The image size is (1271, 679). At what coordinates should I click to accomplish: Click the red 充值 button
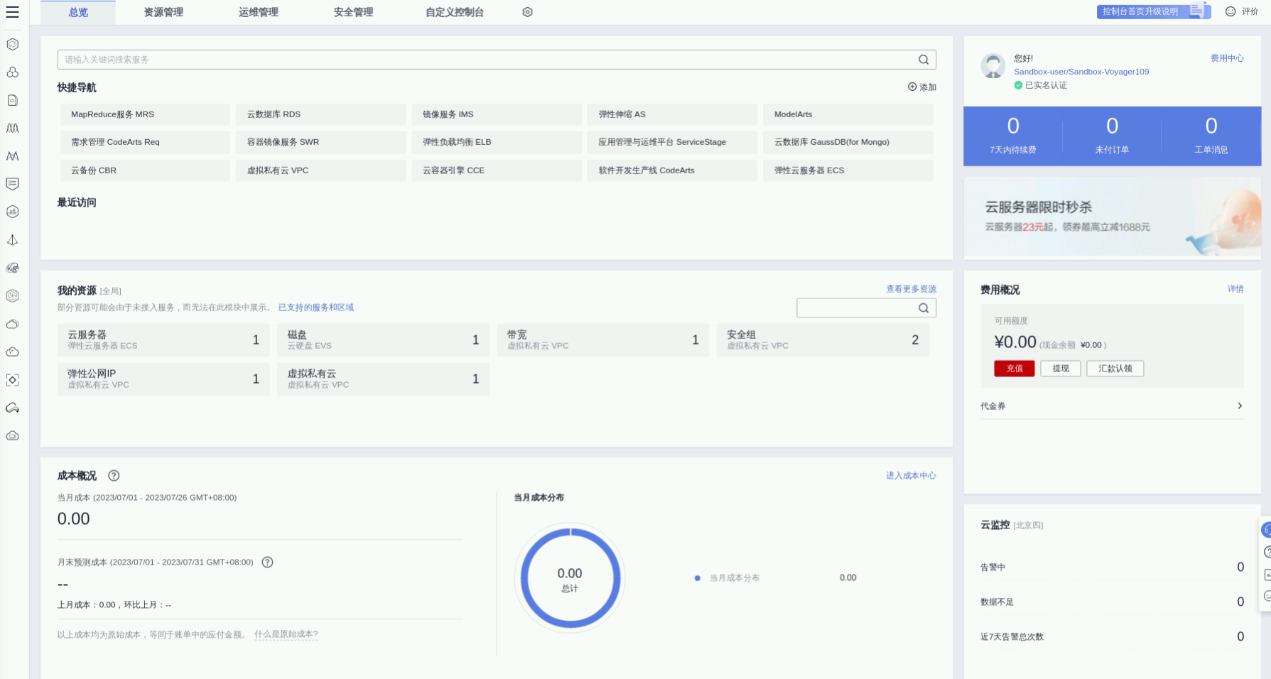click(x=1015, y=369)
